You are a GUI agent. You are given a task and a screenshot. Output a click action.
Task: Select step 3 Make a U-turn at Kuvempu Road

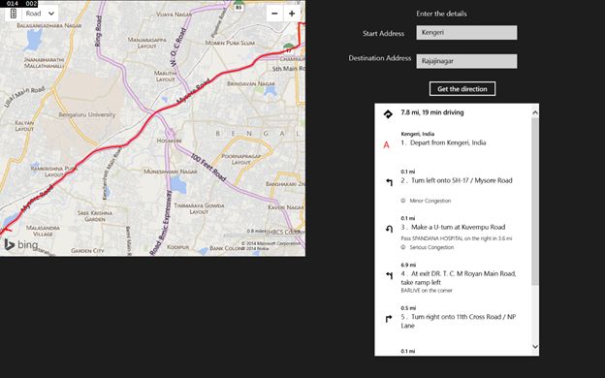click(x=453, y=227)
